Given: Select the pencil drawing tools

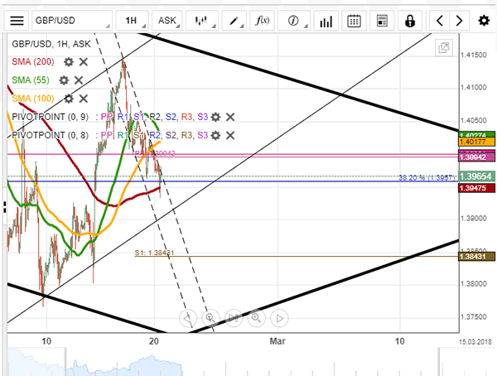Looking at the screenshot, I should point(235,20).
